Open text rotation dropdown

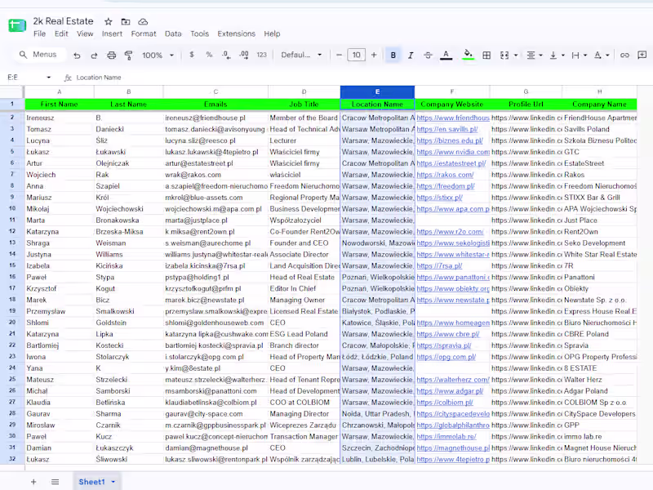click(x=602, y=55)
